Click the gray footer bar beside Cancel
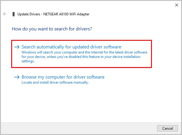This screenshot has height=135, width=182. pos(79,128)
